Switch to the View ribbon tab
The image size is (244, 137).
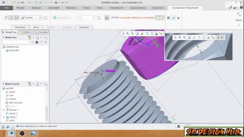(x=100, y=8)
